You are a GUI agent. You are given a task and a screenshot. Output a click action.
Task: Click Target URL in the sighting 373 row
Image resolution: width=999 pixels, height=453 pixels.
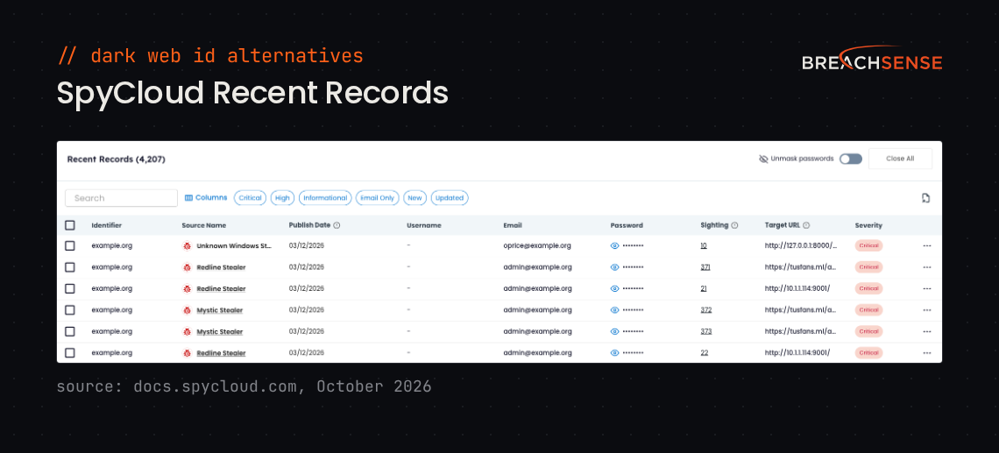[x=800, y=331]
